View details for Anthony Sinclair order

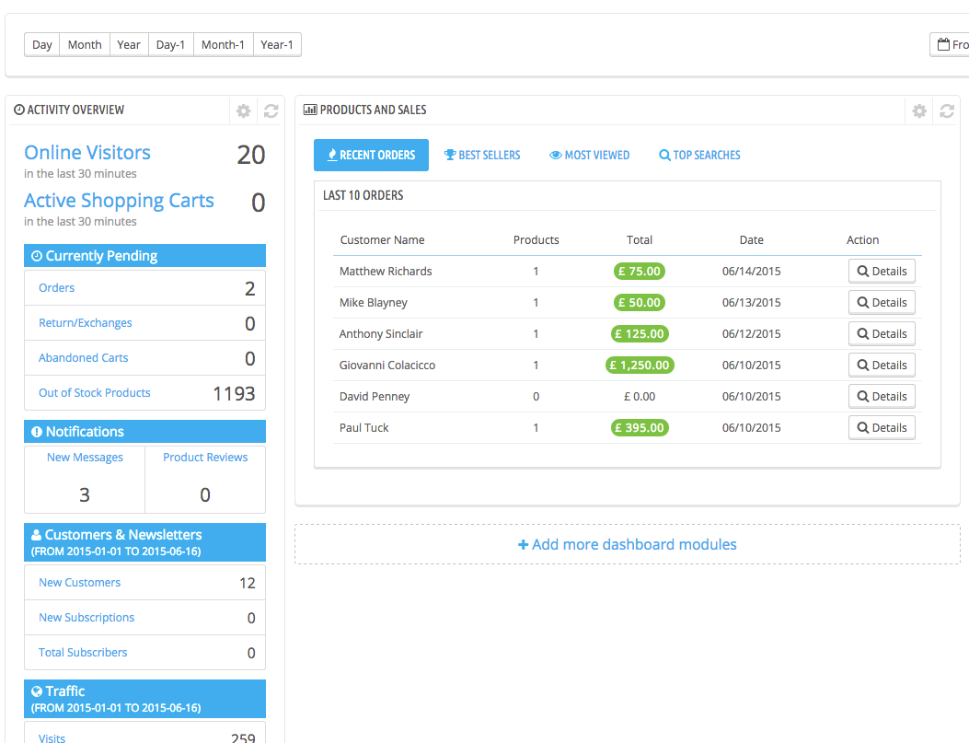coord(882,334)
